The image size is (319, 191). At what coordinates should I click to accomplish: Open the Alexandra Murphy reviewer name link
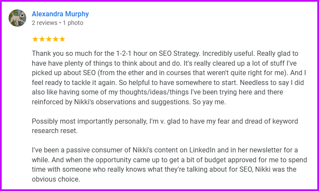click(60, 14)
